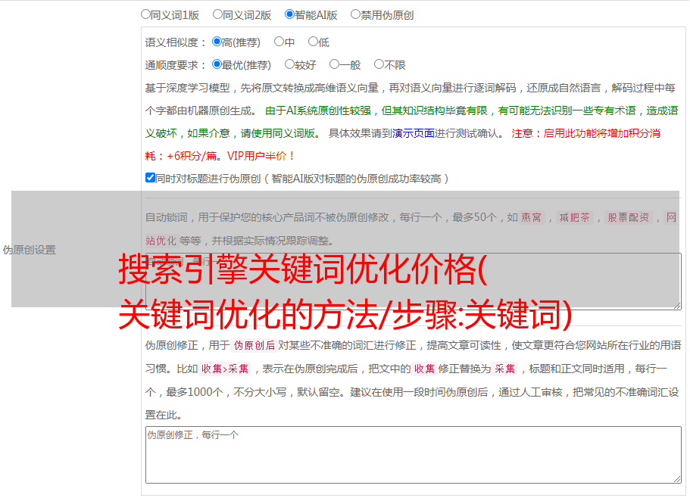Image resolution: width=690 pixels, height=498 pixels.
Task: Set 通顺度要求 to 最优(推荐)
Action: (x=217, y=64)
